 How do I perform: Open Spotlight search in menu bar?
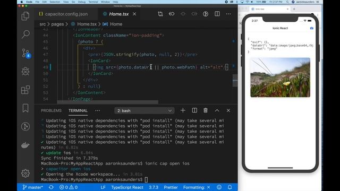pos(287,2)
